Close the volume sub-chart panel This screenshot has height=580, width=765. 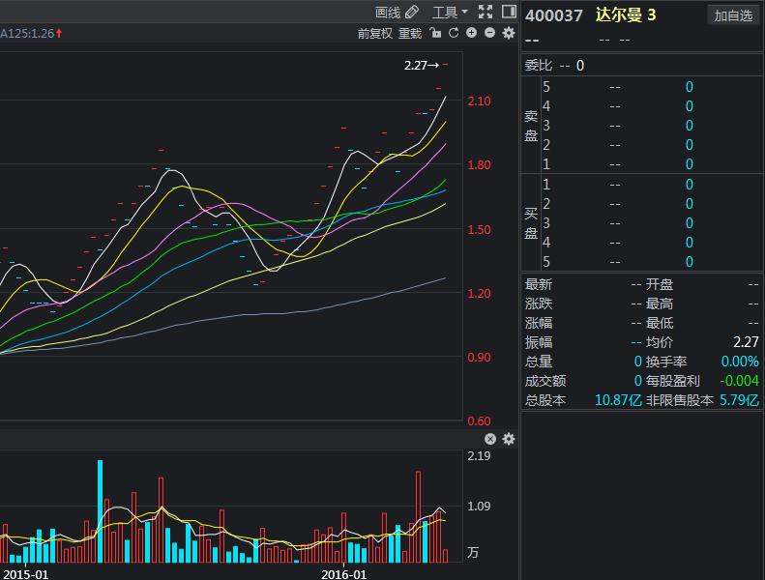(x=490, y=439)
